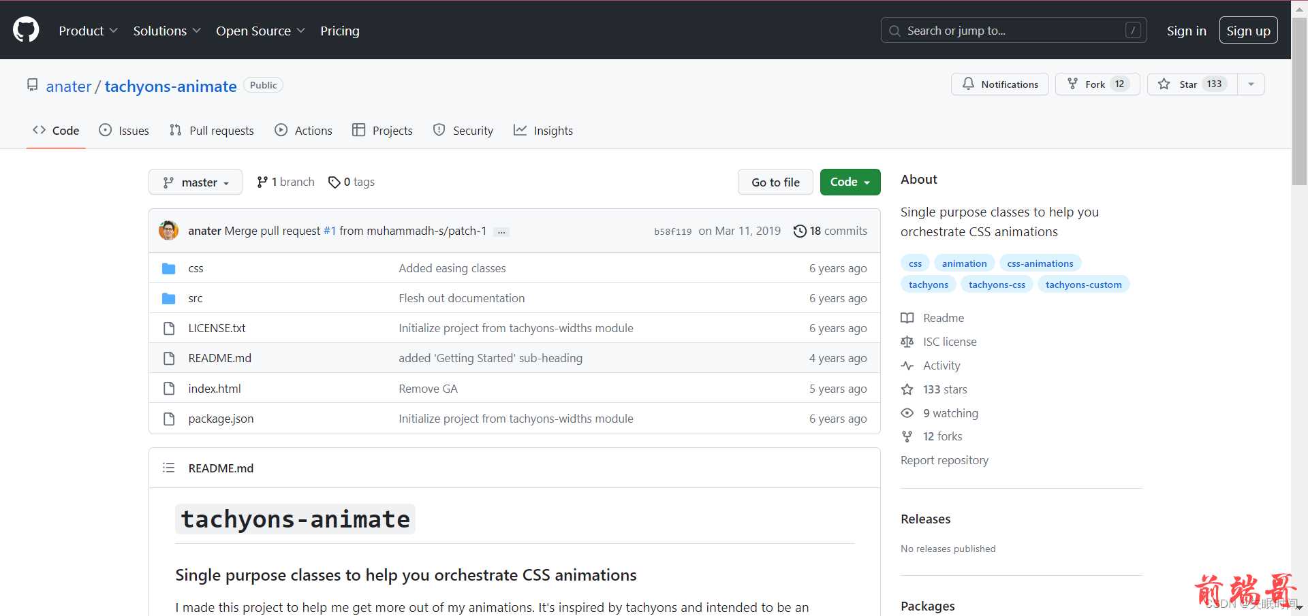Click the Pricing link
Viewport: 1308px width, 616px height.
340,31
